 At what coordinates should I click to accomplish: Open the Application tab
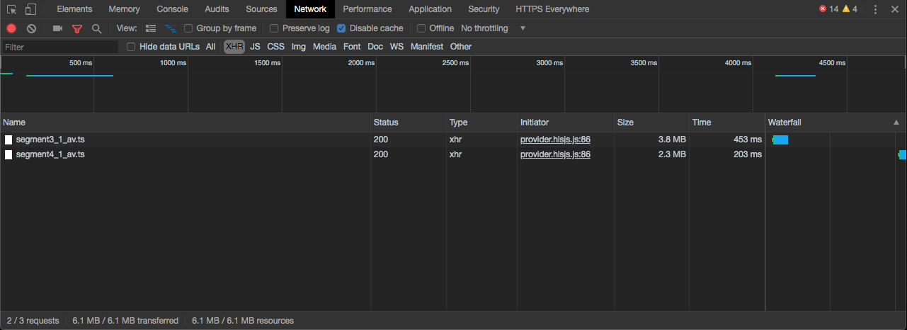tap(430, 9)
